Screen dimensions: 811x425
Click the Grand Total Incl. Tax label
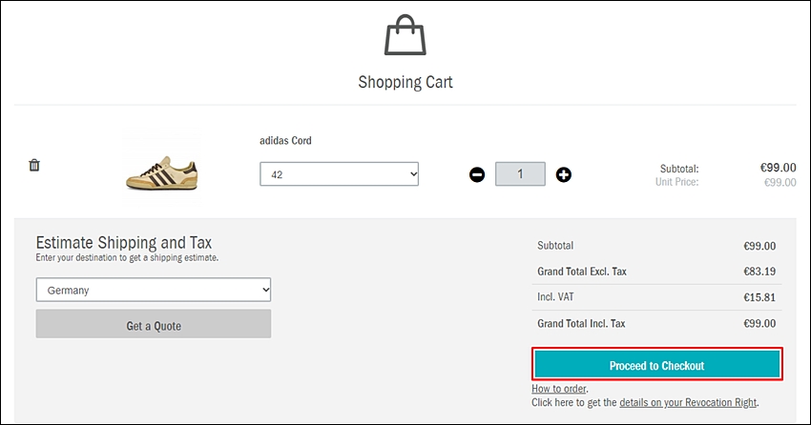tap(581, 324)
